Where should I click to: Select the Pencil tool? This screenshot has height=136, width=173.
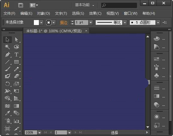pyautogui.click(x=16, y=69)
